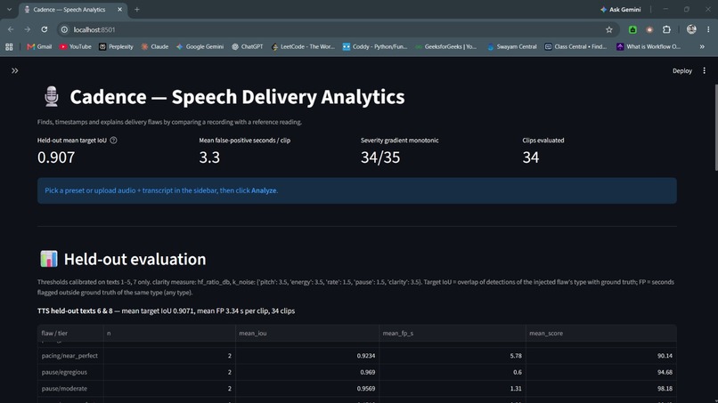Click the 90.14 mean_score cell

click(x=601, y=356)
